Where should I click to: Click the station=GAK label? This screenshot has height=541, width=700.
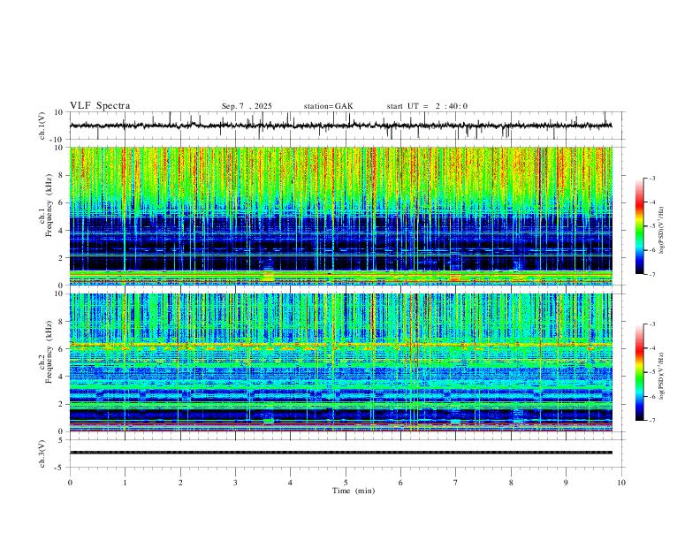(328, 106)
